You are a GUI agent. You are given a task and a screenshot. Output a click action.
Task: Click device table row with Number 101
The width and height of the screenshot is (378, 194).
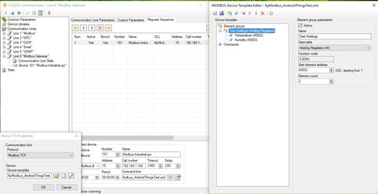140,43
